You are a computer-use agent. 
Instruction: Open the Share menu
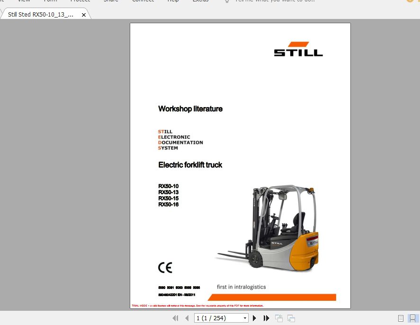(111, 1)
